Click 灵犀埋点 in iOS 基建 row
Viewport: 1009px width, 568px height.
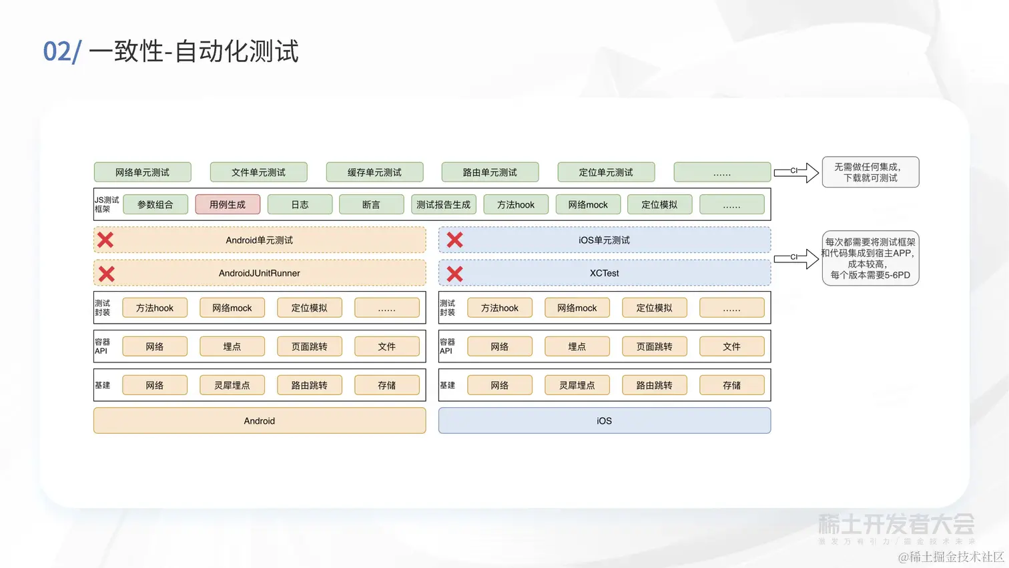(577, 385)
